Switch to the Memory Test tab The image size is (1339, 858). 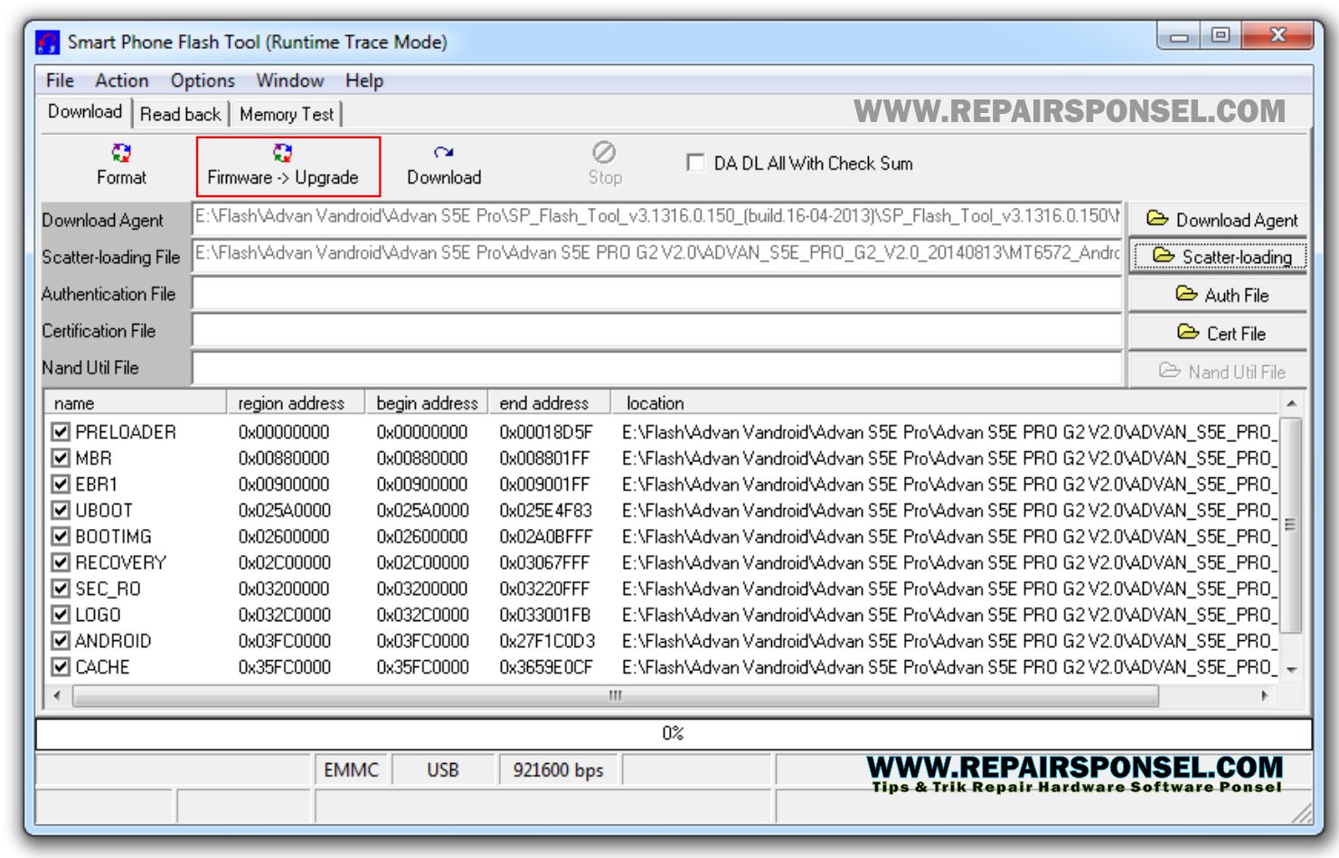pyautogui.click(x=288, y=115)
